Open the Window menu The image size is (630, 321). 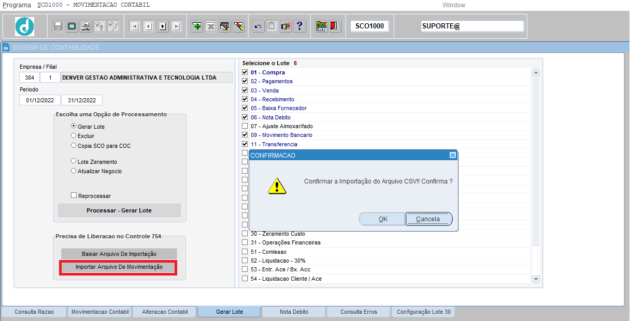point(453,5)
